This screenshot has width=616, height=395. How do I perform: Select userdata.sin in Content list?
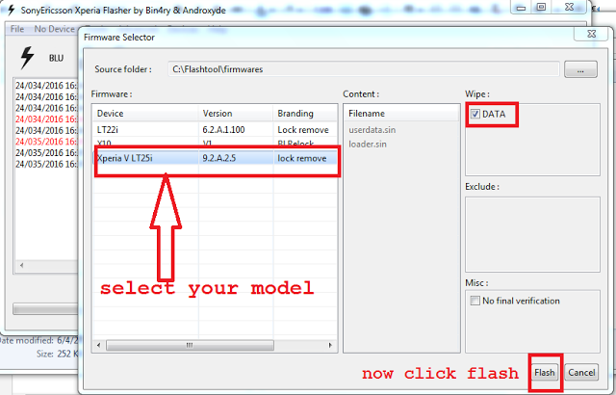372,130
